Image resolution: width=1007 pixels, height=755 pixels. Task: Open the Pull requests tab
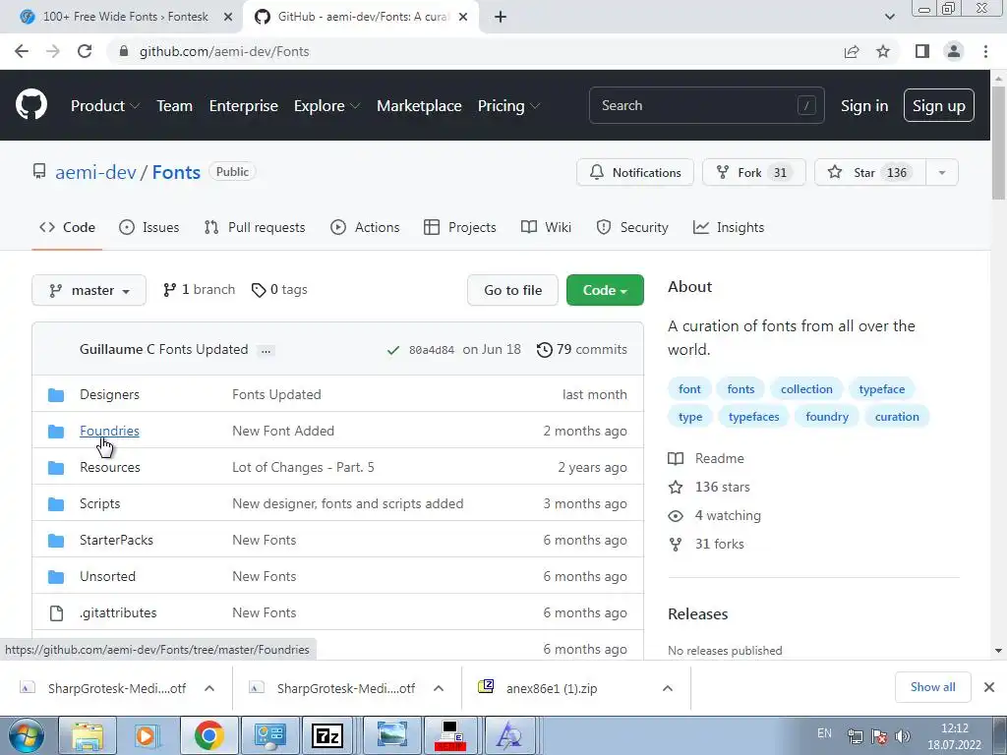coord(255,227)
